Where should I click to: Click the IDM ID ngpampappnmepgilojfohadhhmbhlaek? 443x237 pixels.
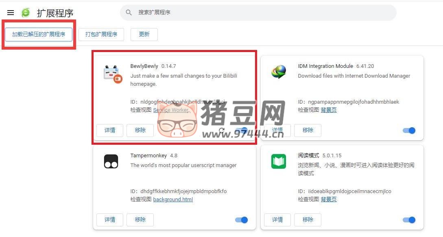point(354,102)
